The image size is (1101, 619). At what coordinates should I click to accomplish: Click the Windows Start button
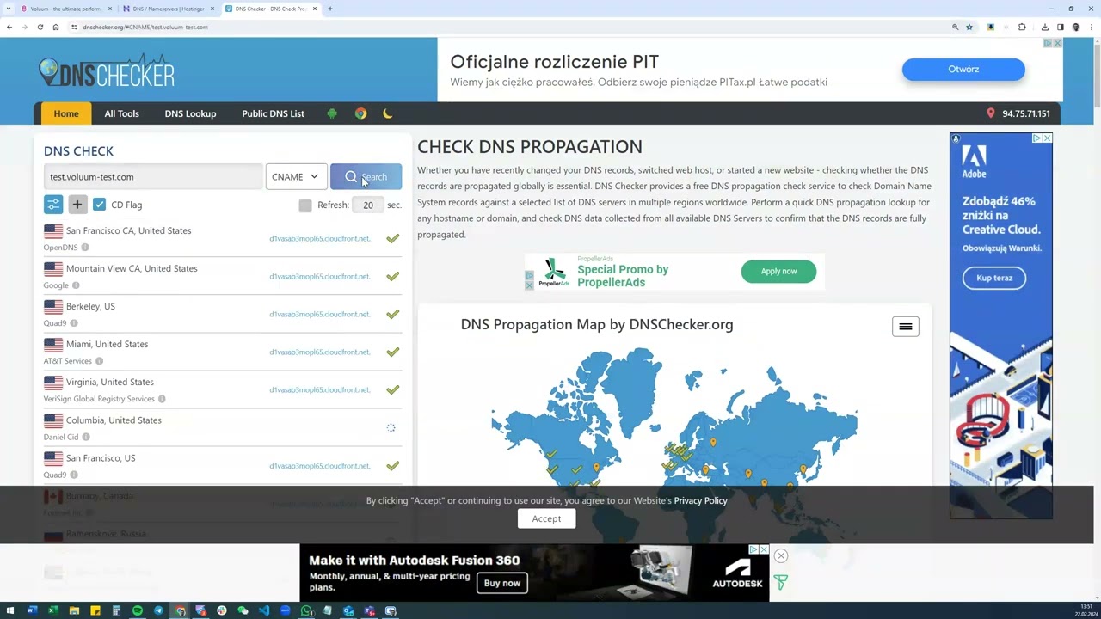(x=11, y=610)
